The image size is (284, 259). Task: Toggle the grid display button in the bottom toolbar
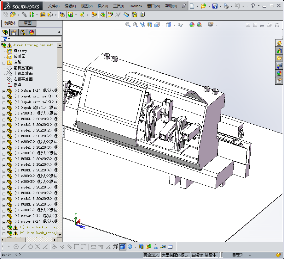coord(101,247)
